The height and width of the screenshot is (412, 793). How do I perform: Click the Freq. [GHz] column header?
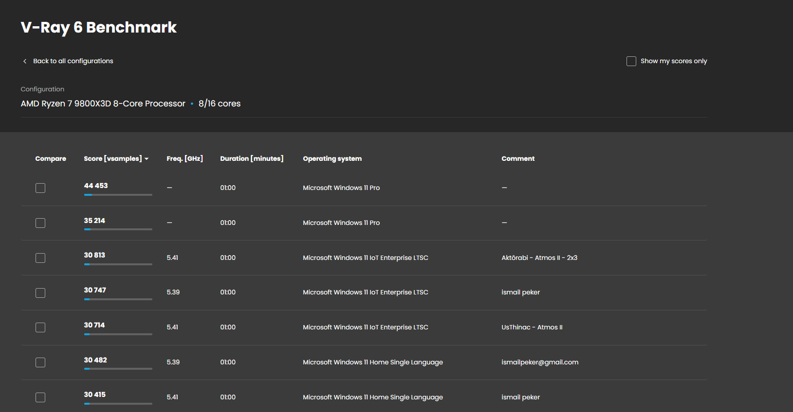tap(185, 159)
